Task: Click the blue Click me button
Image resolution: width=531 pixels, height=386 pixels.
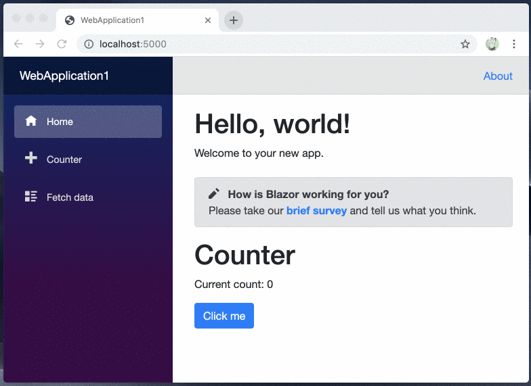Action: (x=224, y=316)
